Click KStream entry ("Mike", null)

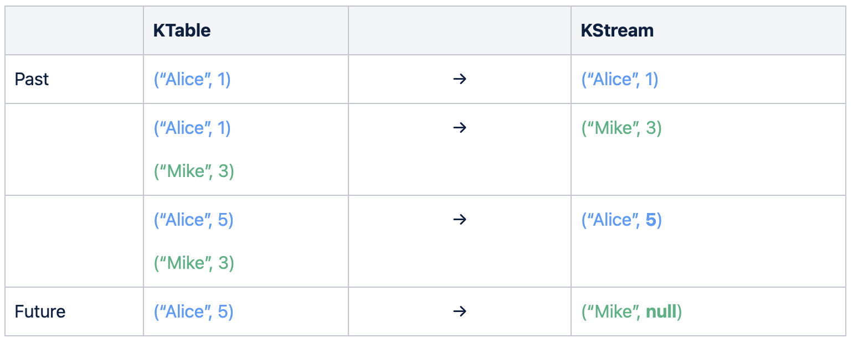(631, 312)
